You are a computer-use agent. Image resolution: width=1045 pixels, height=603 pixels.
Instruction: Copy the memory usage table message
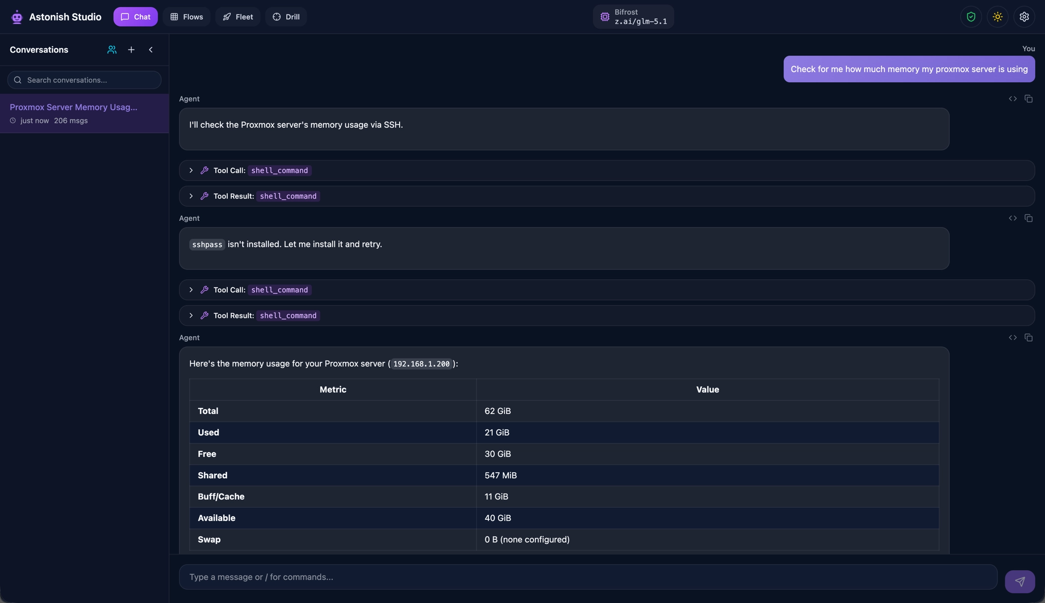point(1029,338)
